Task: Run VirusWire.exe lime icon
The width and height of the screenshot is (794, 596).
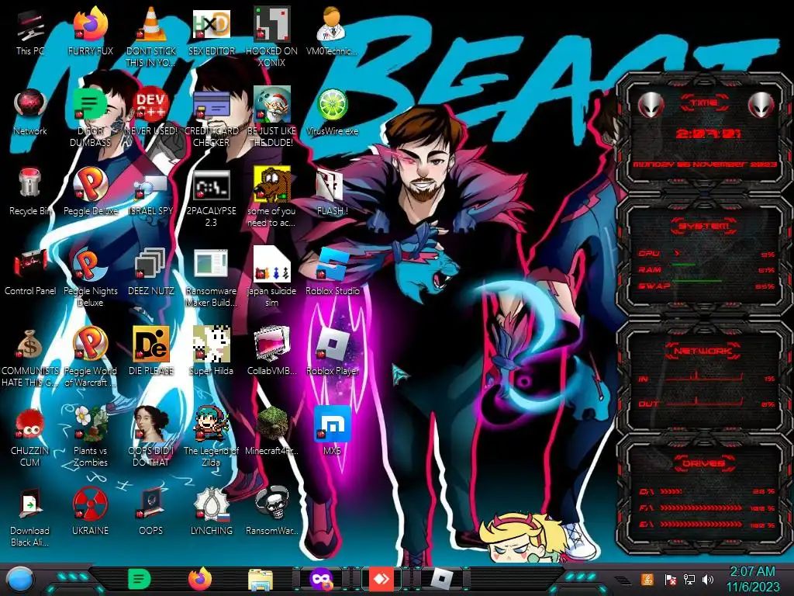Action: tap(332, 106)
